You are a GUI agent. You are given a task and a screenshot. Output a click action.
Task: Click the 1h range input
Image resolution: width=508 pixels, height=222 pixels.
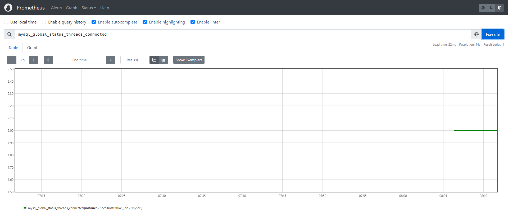coord(23,60)
